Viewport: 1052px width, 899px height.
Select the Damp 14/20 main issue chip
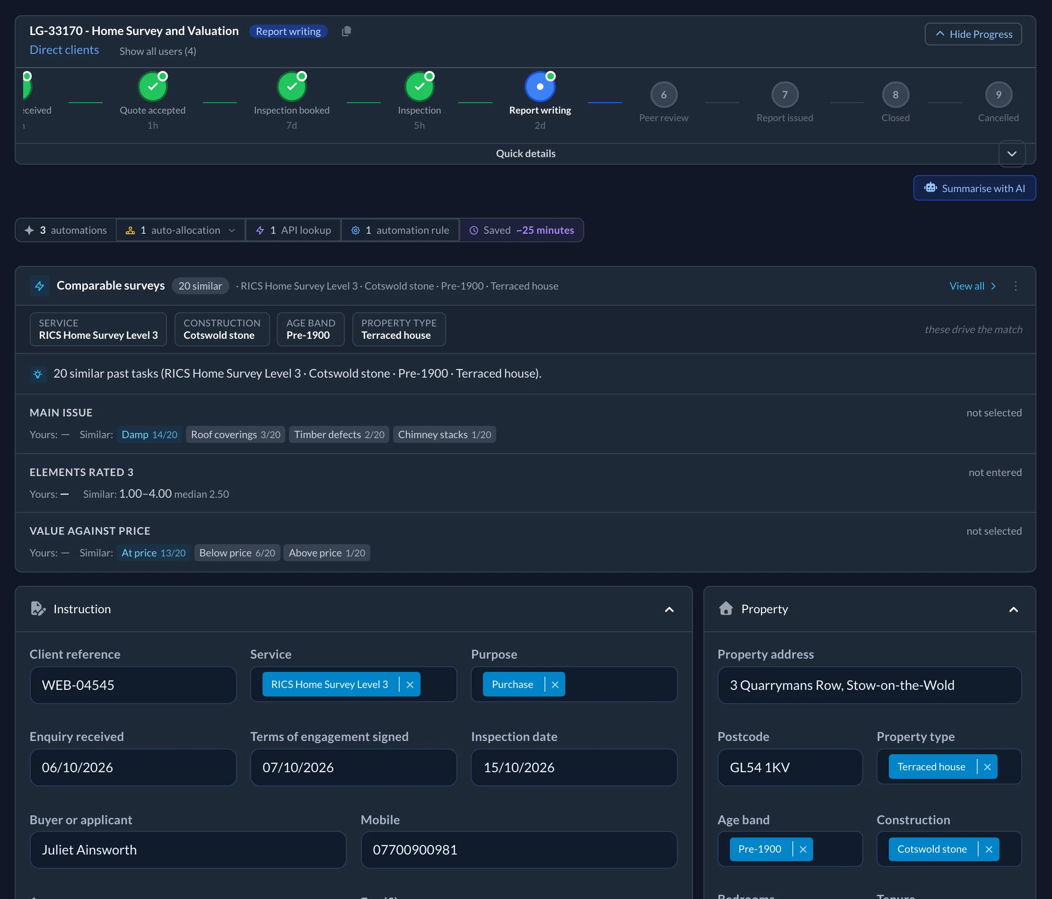coord(149,435)
